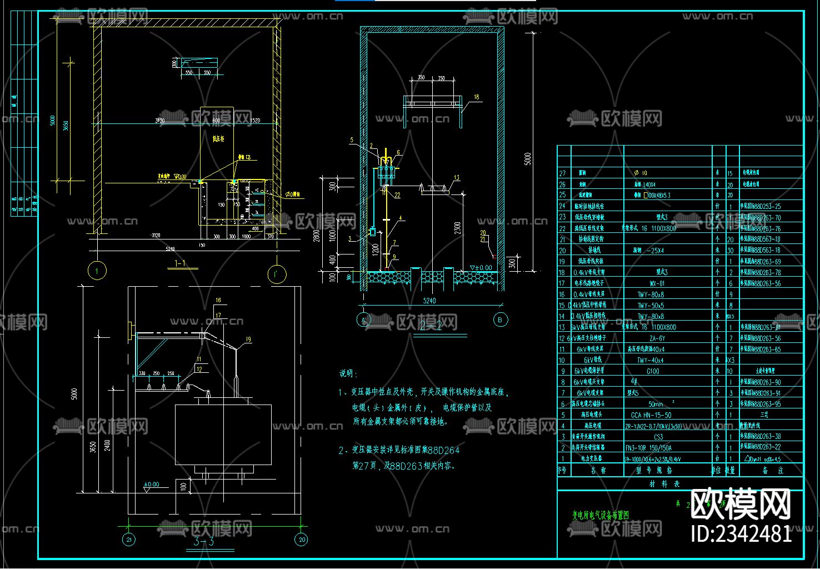This screenshot has width=820, height=569.
Task: Click callout number '18' in section 2-2
Action: pos(476,97)
